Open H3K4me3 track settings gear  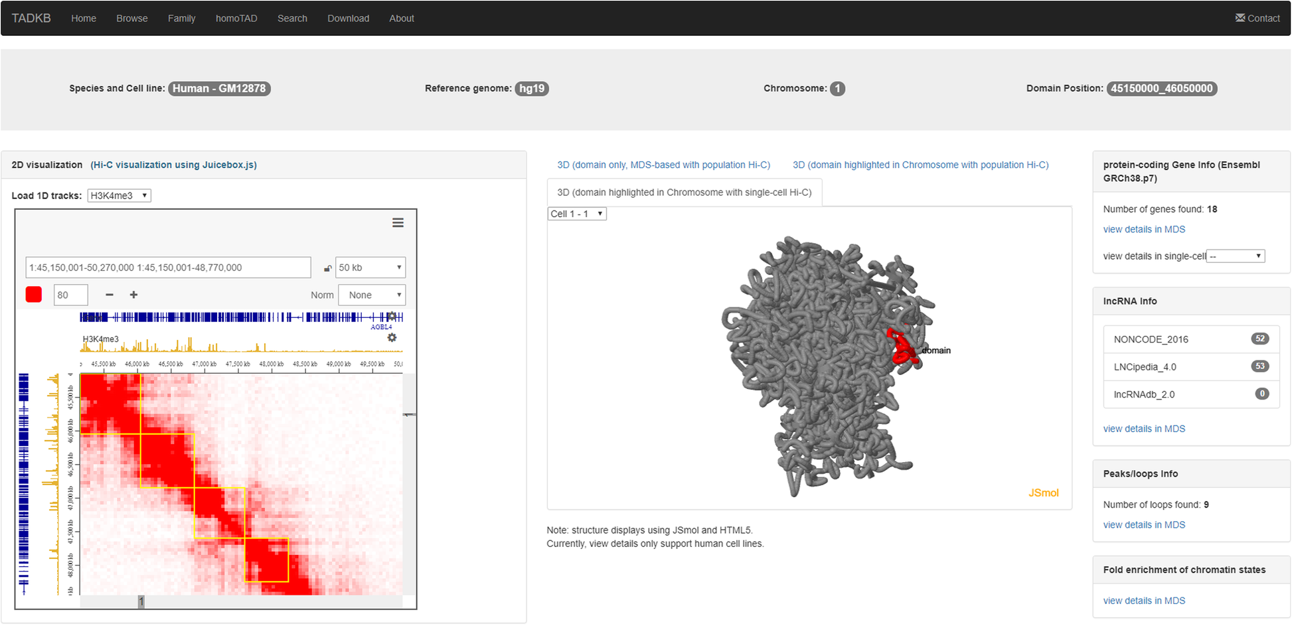tap(392, 338)
